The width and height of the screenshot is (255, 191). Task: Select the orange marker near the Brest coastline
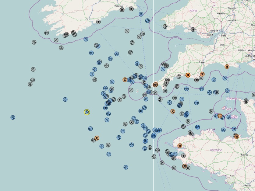click(x=180, y=145)
